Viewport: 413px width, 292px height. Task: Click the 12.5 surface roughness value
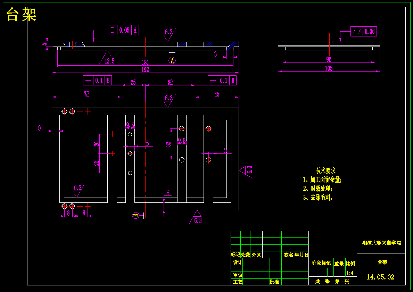(109, 61)
